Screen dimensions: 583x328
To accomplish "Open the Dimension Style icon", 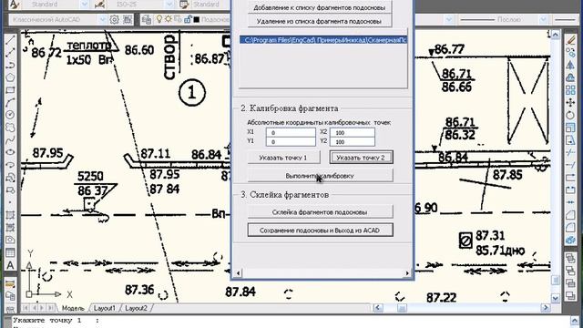I will click(99, 5).
